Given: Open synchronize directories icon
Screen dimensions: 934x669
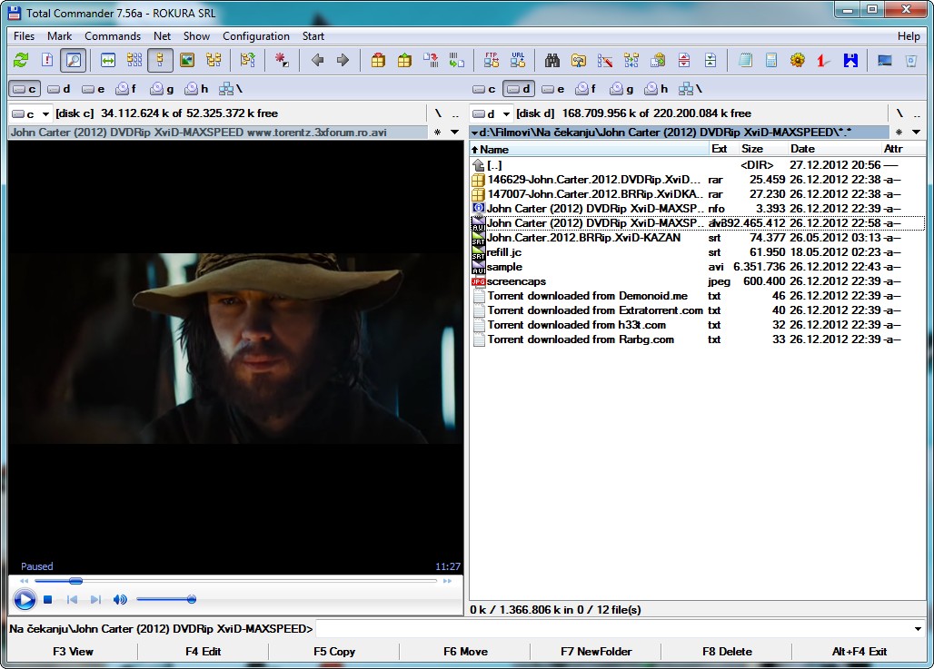Looking at the screenshot, I should point(631,60).
